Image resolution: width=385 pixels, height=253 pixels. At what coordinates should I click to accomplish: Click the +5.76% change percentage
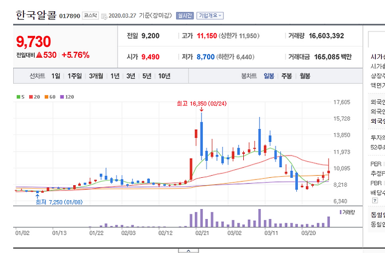click(75, 55)
